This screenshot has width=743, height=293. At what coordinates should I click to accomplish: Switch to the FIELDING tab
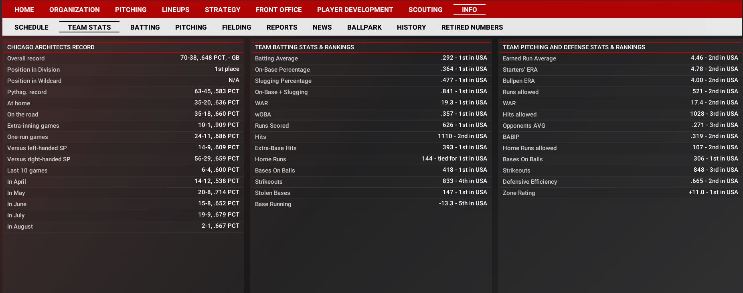coord(237,27)
